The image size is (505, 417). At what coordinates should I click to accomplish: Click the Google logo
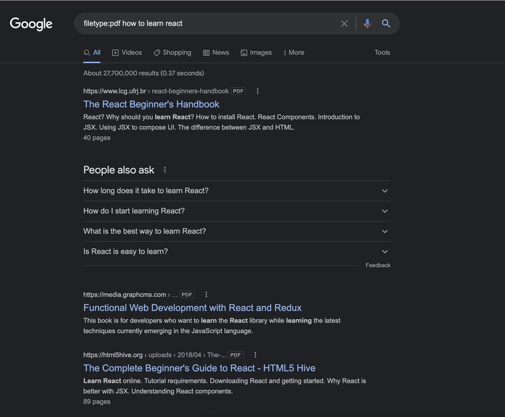[x=31, y=24]
